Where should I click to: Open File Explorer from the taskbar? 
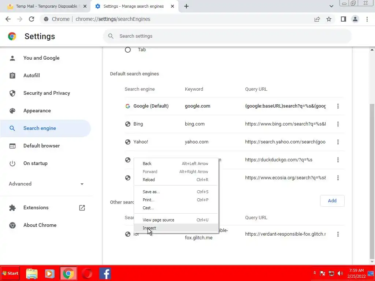(x=32, y=274)
